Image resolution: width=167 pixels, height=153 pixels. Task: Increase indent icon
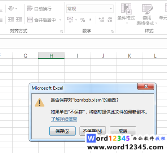19,20
